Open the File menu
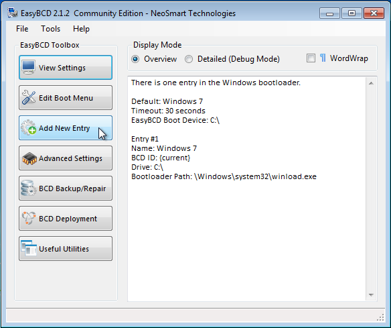Viewport: 391px width, 328px height. click(x=22, y=29)
